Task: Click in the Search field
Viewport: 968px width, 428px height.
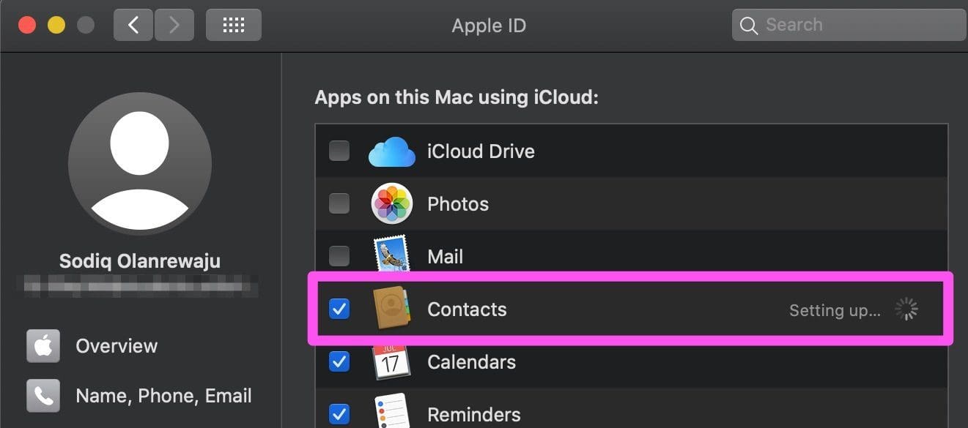Action: coord(849,25)
